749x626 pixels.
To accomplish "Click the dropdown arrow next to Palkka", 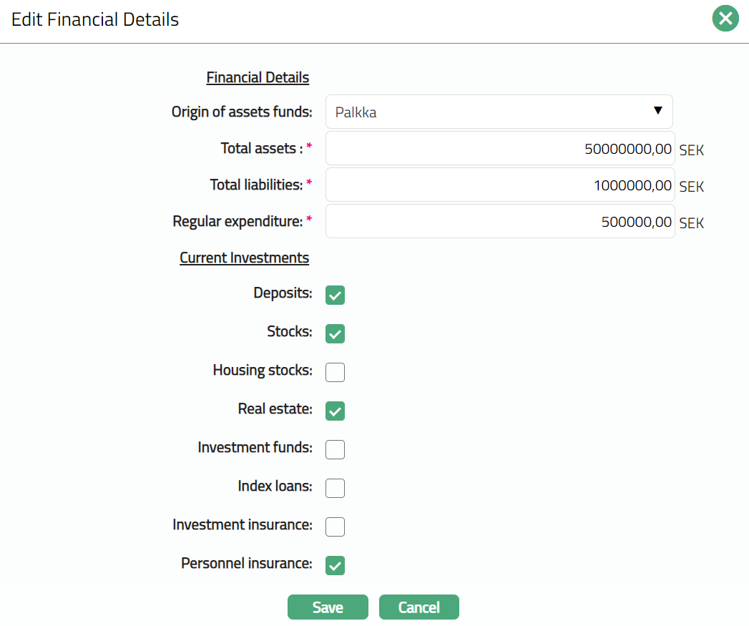I will (657, 111).
